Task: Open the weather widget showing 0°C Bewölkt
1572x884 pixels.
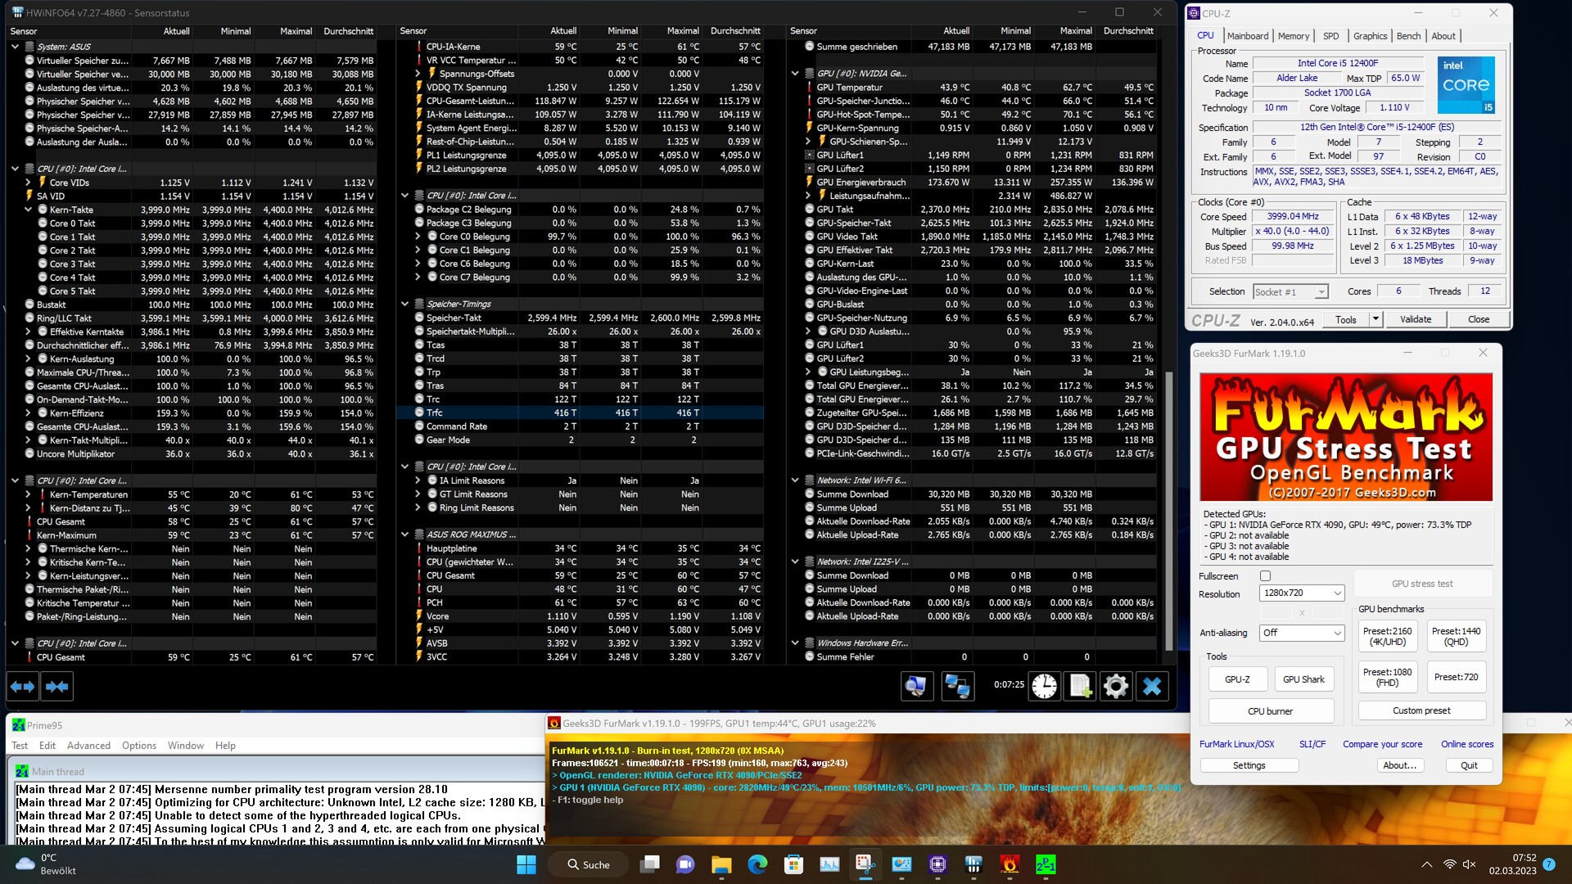Action: click(47, 864)
